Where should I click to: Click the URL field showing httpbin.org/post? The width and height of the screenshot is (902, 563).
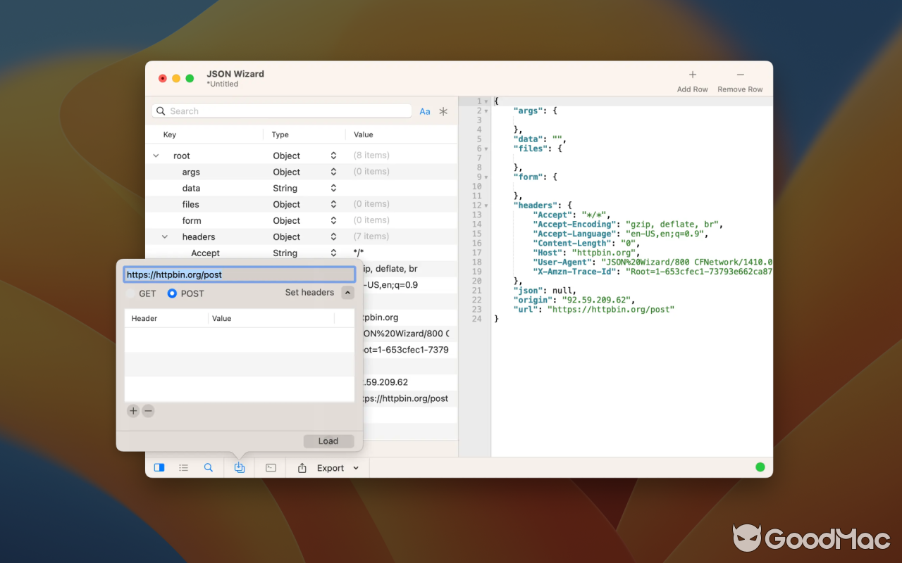pos(239,274)
